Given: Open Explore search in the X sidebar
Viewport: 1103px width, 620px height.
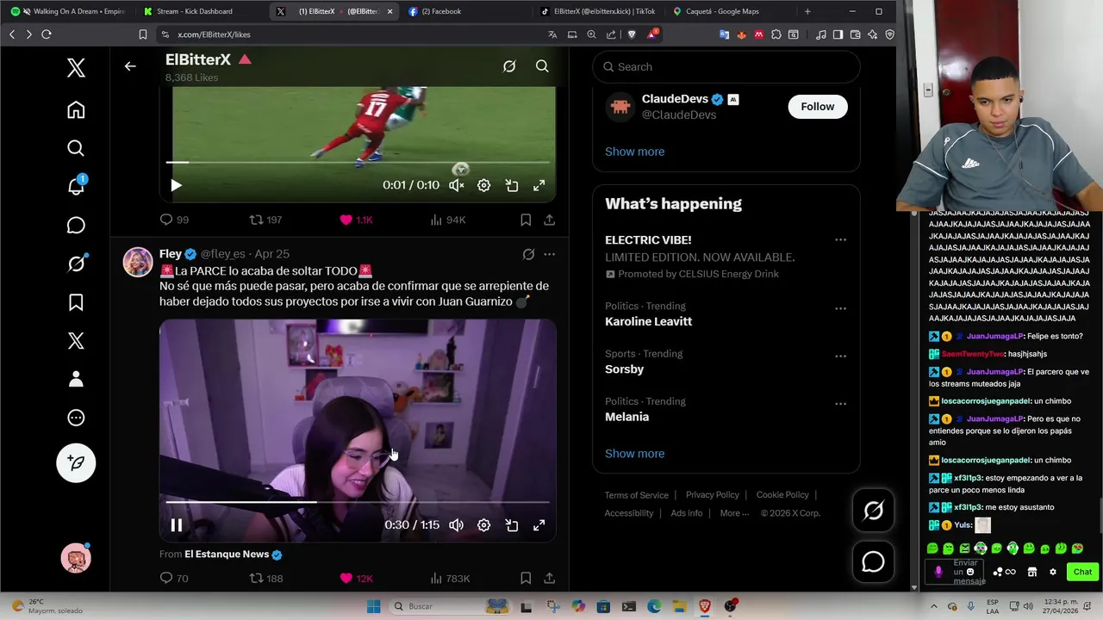Looking at the screenshot, I should click(76, 148).
